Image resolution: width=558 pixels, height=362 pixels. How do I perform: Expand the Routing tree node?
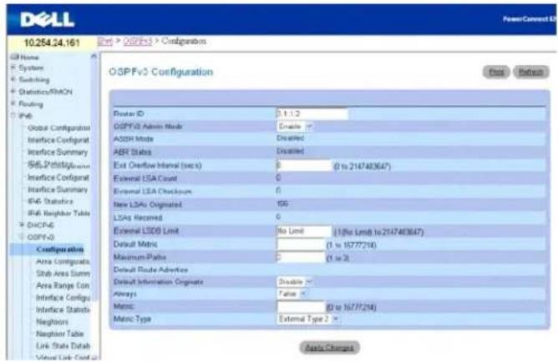pyautogui.click(x=13, y=103)
